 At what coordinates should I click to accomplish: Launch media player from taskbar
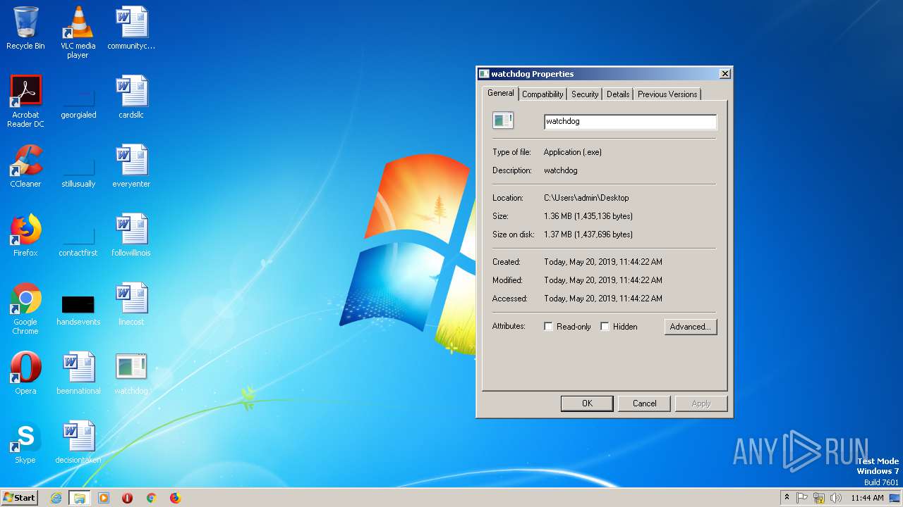104,498
